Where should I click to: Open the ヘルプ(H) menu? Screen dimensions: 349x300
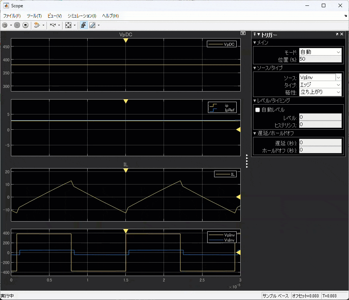[x=111, y=16]
